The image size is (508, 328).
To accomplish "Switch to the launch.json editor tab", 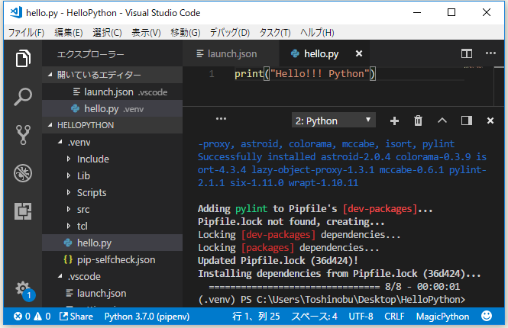I will [x=231, y=53].
